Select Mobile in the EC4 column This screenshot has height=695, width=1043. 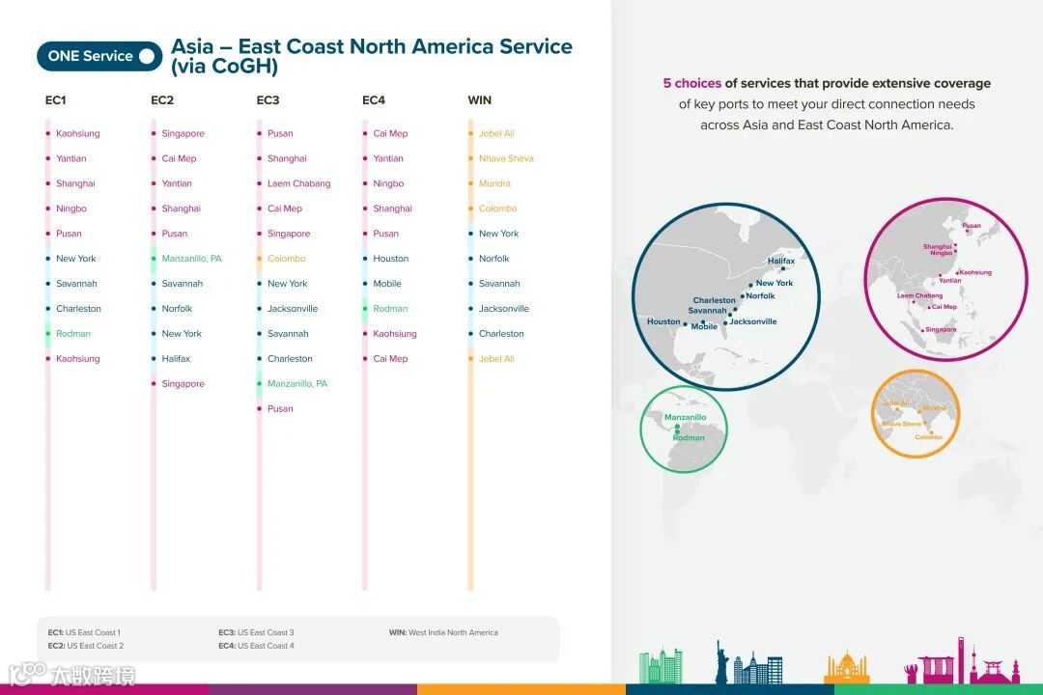click(387, 284)
